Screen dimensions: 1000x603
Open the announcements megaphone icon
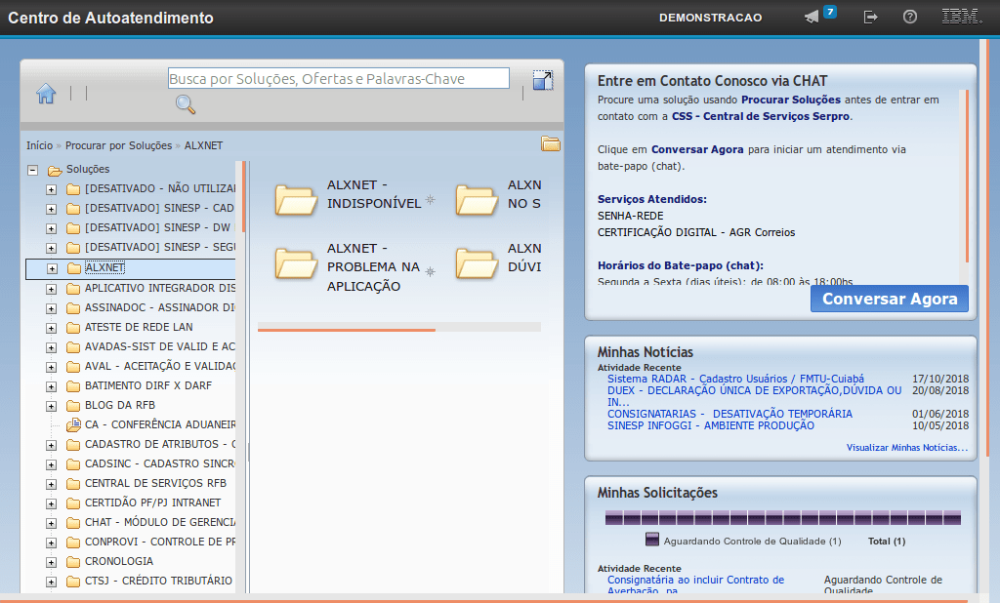pos(812,18)
